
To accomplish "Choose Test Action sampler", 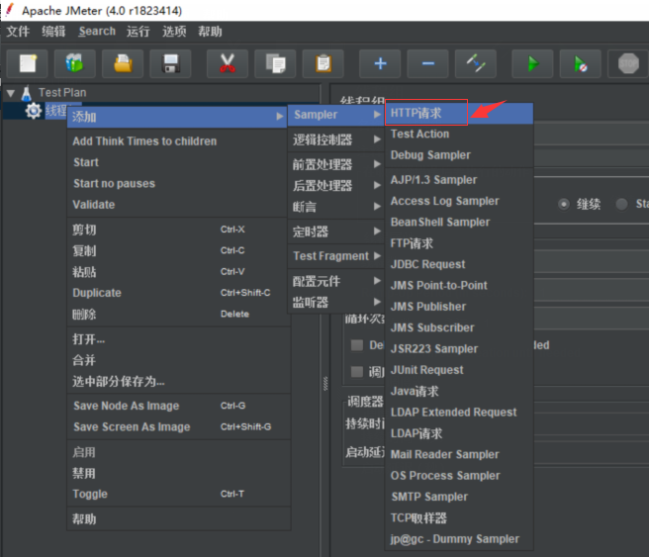I will [x=459, y=135].
